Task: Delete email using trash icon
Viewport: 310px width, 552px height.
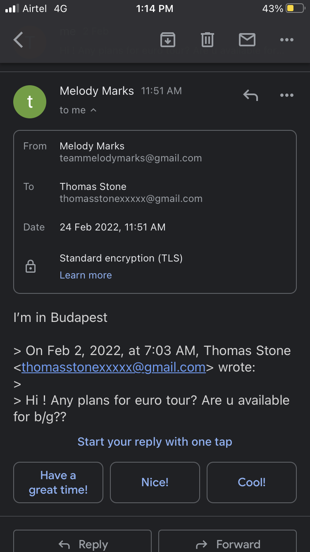Action: click(207, 40)
